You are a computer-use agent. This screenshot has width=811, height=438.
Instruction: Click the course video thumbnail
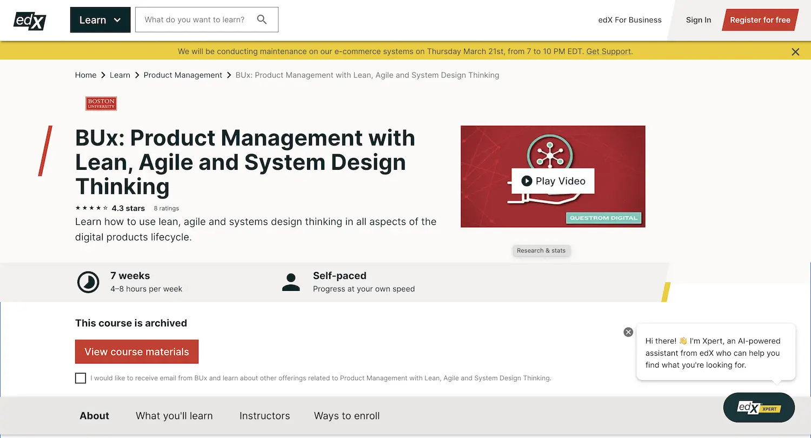click(553, 176)
